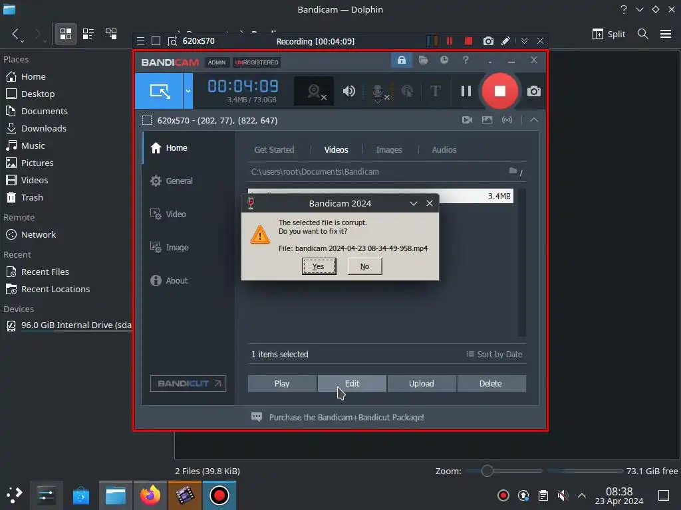Click the broadcast signal icon
The width and height of the screenshot is (681, 510).
point(507,120)
